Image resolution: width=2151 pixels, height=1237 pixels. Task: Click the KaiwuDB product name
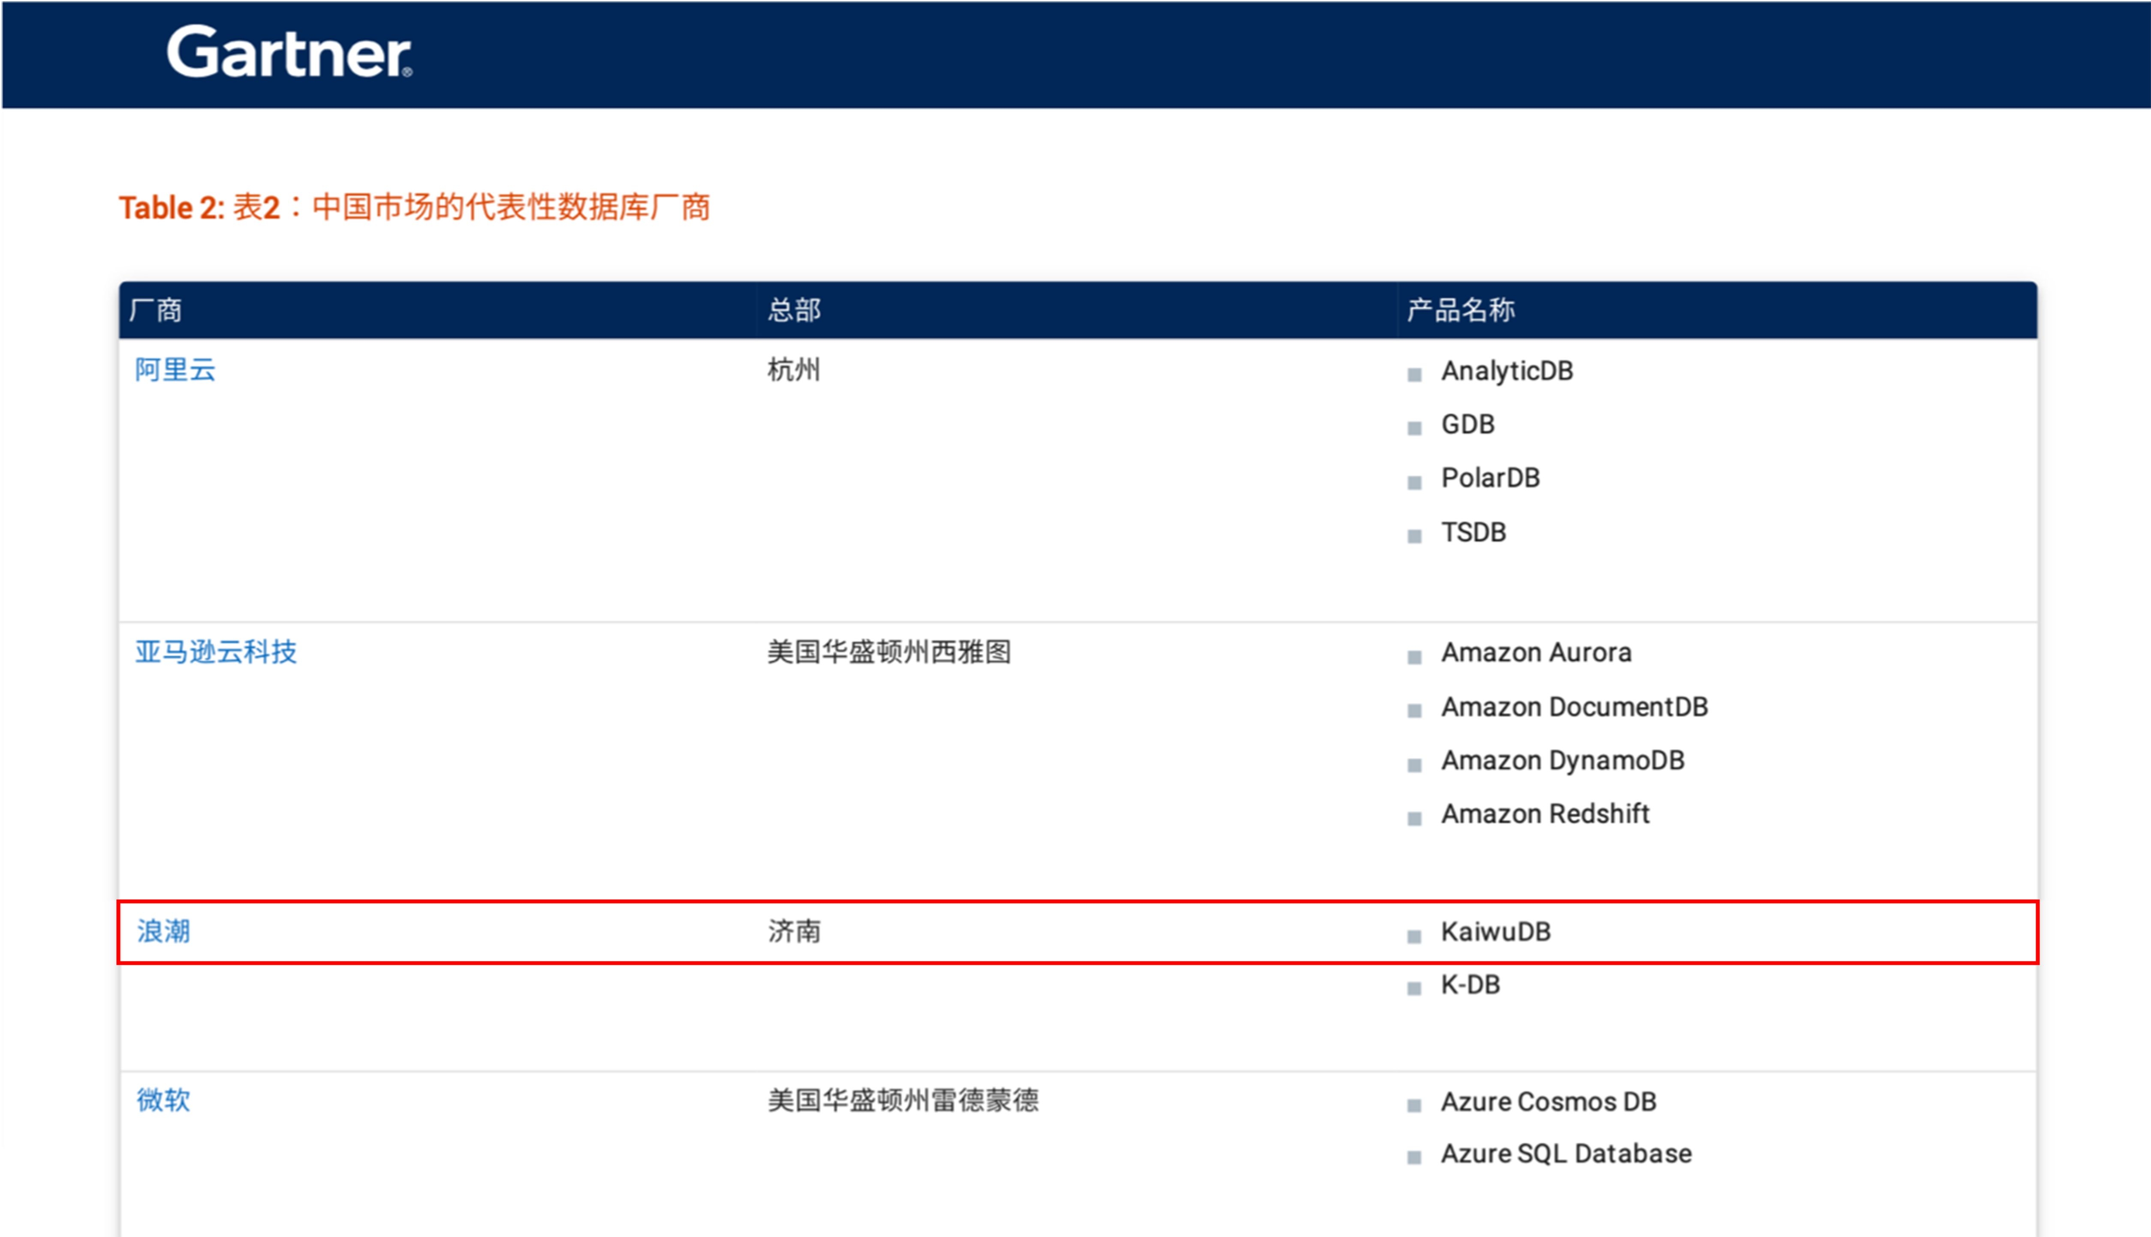click(x=1495, y=932)
